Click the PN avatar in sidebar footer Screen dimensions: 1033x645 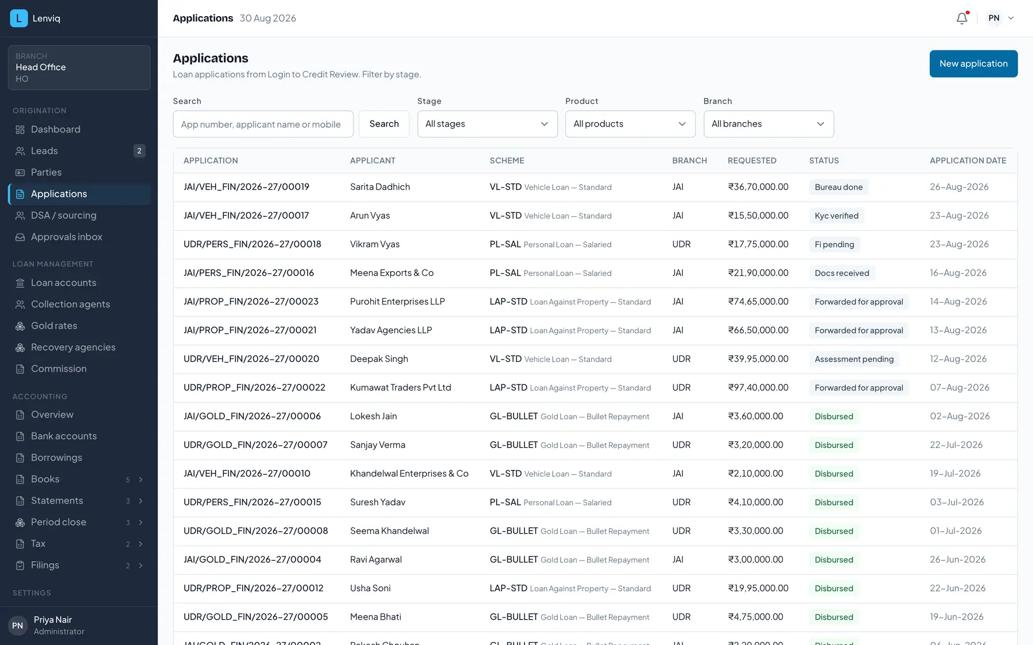pyautogui.click(x=18, y=626)
